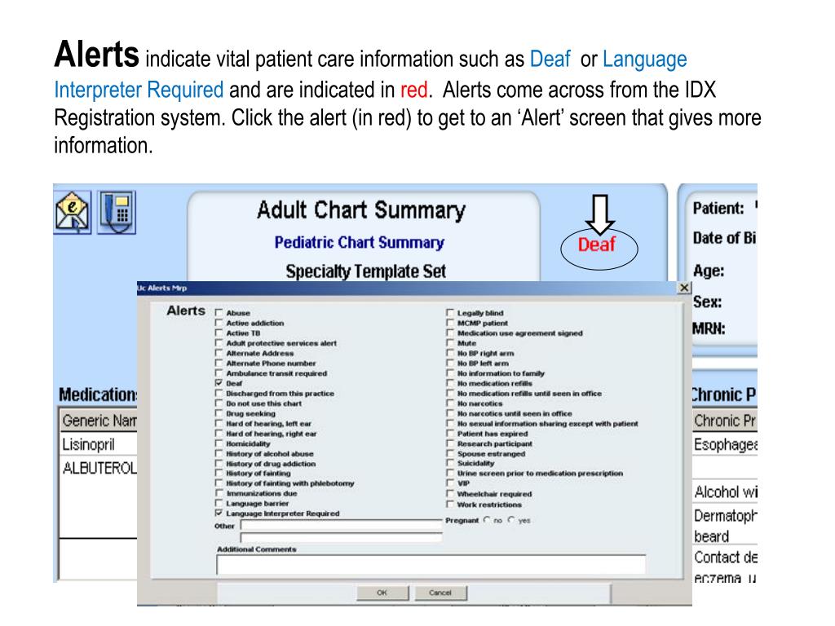
Task: Check Alternate Phone number checkbox
Action: click(x=219, y=363)
